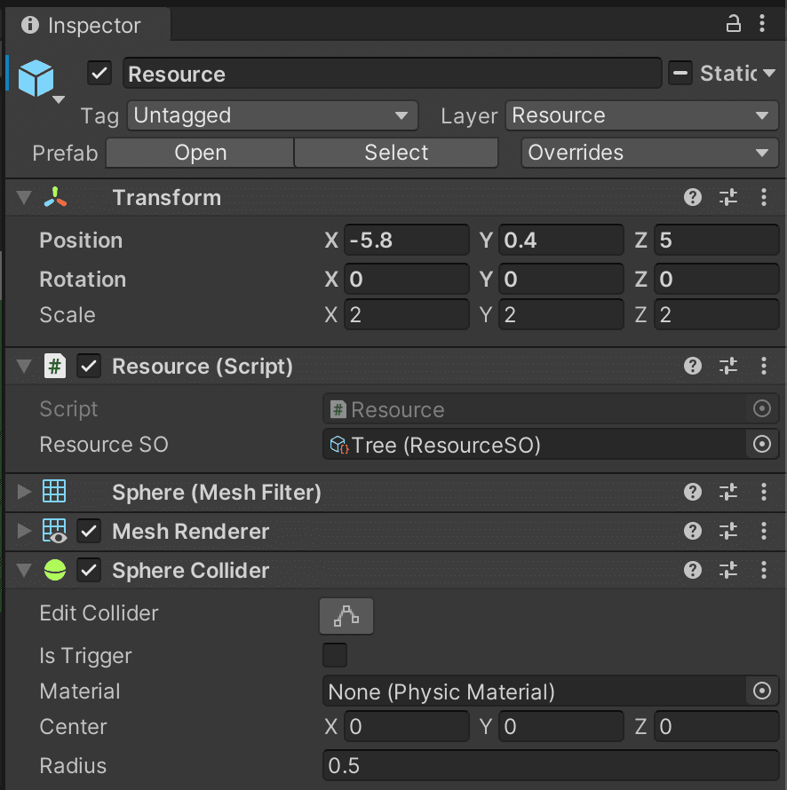Open the prefab Overrides dropdown
787x790 pixels.
(650, 153)
